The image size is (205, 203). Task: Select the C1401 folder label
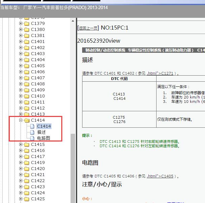(x=38, y=42)
